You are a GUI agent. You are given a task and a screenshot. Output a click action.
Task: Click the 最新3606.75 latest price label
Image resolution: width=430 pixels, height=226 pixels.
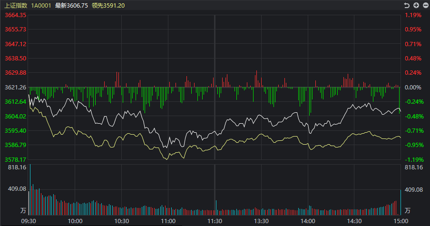(71, 5)
